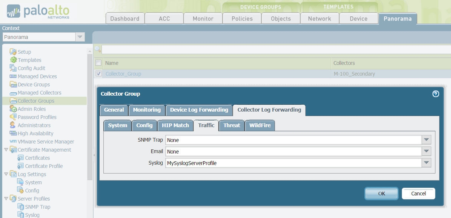Collapse the Certificate Management tree node
Image resolution: width=451 pixels, height=218 pixels.
click(6, 150)
